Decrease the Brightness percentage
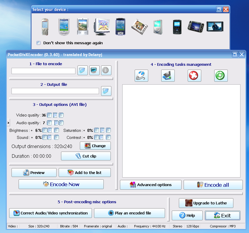 [x=44, y=130]
